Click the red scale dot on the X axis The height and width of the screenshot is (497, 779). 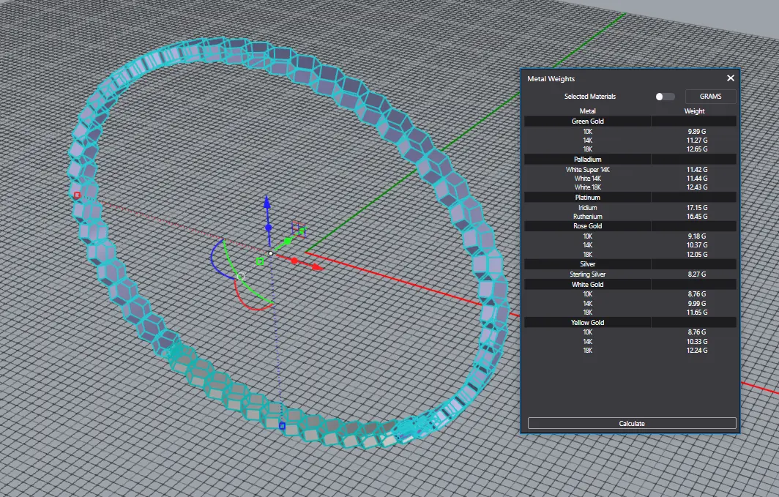click(294, 261)
